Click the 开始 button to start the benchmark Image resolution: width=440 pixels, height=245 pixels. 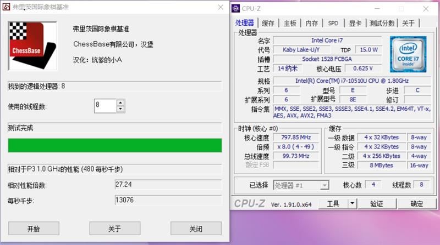click(34, 229)
